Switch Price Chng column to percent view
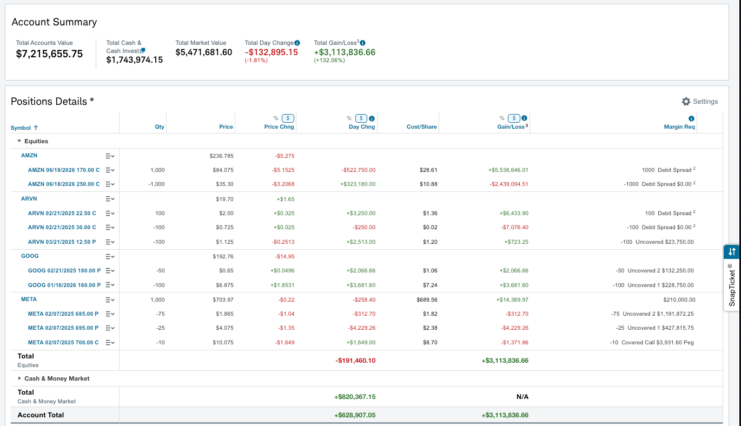 [276, 118]
